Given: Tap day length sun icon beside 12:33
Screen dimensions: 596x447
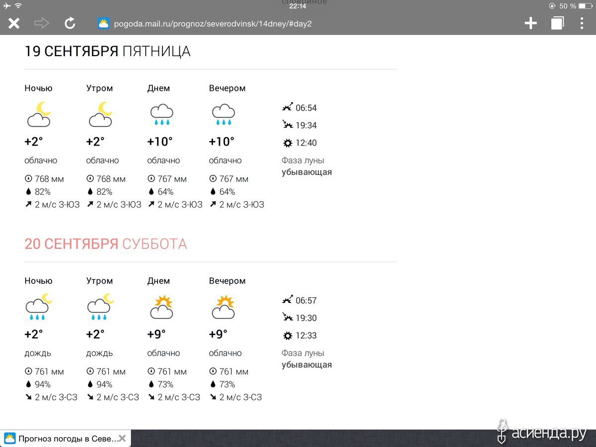Looking at the screenshot, I should (x=287, y=336).
